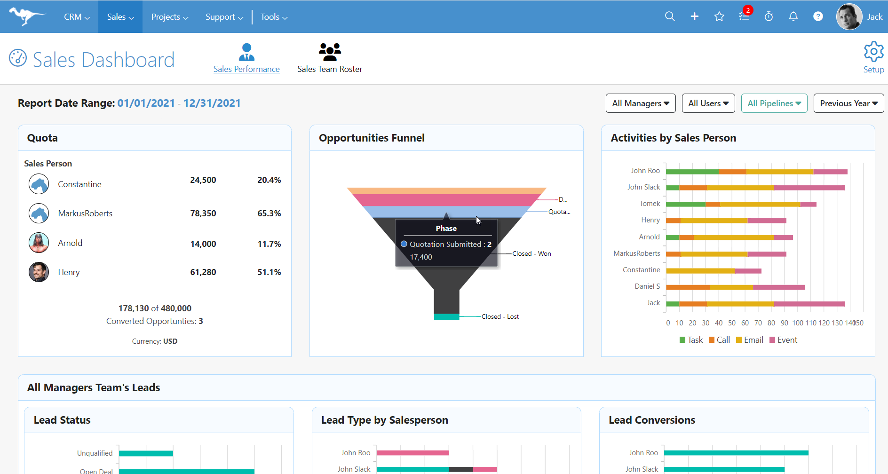Screen dimensions: 888x474
Task: Click the teal Closed - Lost funnel segment
Action: 446,317
